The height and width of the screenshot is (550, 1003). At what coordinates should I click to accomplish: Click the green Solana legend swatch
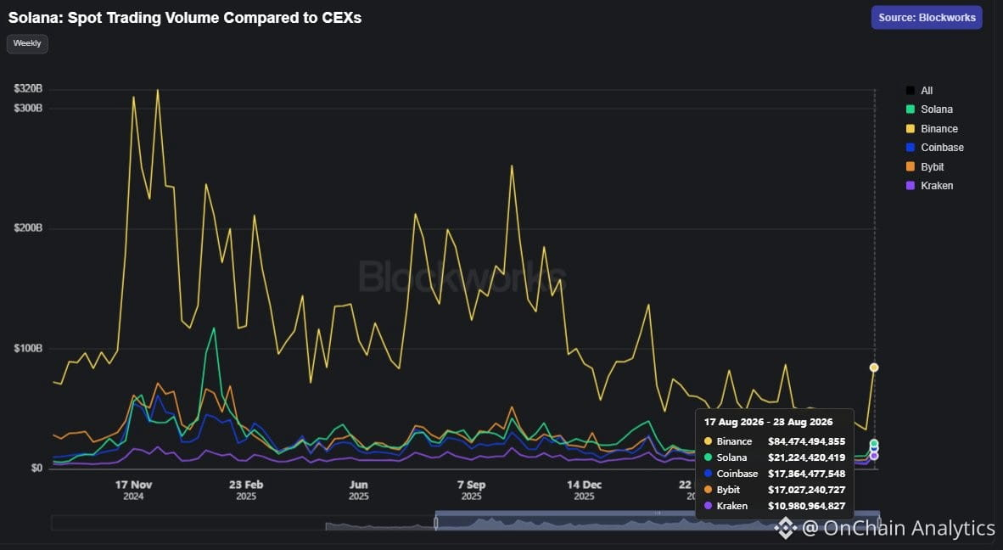[911, 109]
